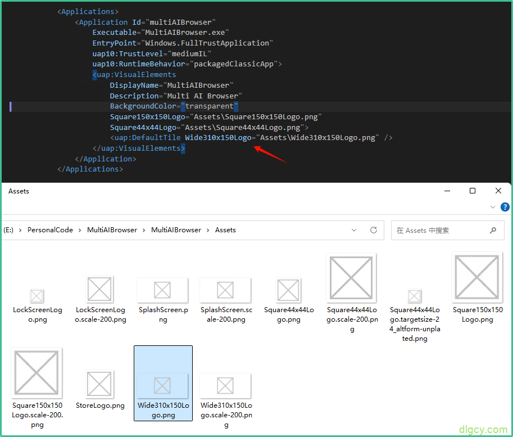This screenshot has height=437, width=513.
Task: Select the Wide310x150Logo.scale-200.png file
Action: tap(226, 385)
